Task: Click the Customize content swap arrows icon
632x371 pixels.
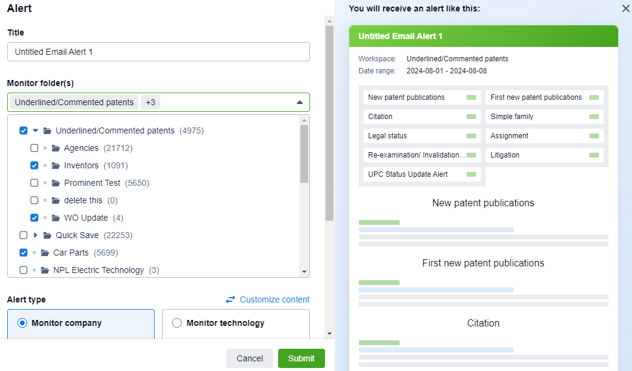Action: (231, 299)
